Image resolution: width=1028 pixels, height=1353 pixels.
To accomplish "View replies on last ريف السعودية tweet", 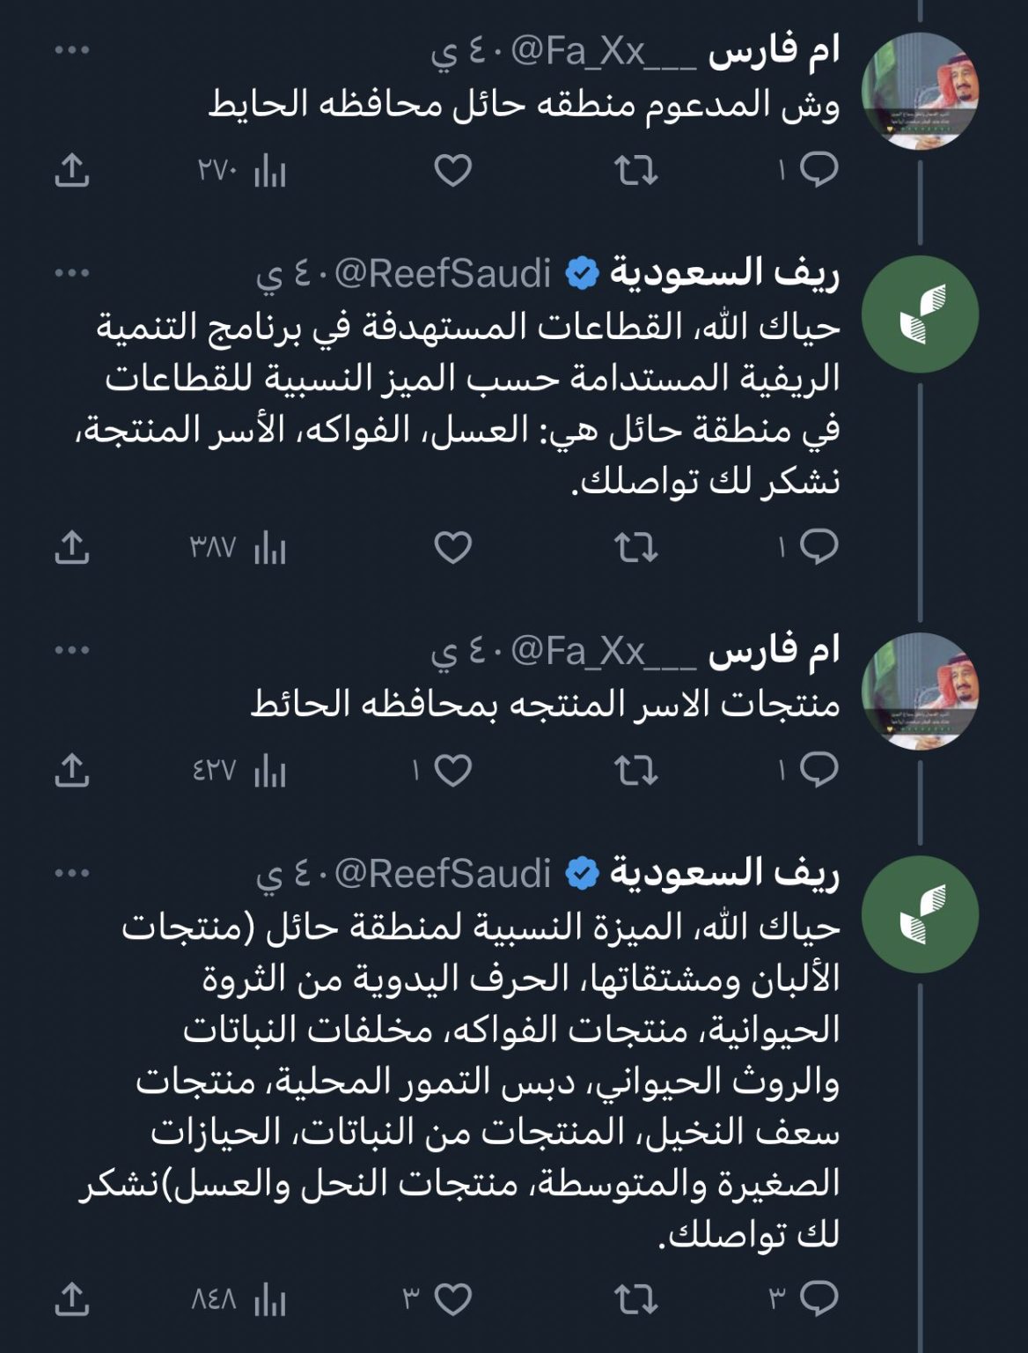I will pyautogui.click(x=819, y=1297).
